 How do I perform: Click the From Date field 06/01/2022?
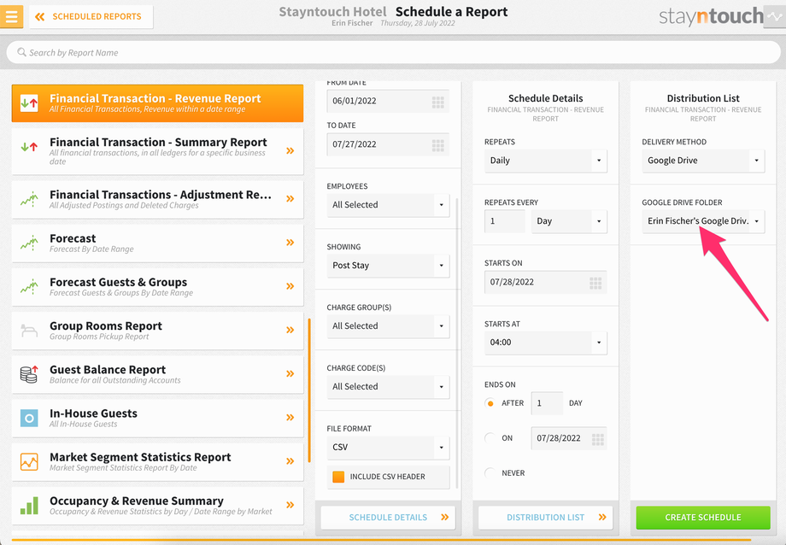coord(388,101)
